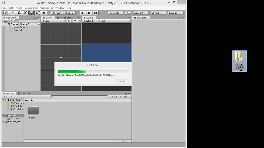The width and height of the screenshot is (264, 148).
Task: Switch to the Scene tab
Action: 48,18
